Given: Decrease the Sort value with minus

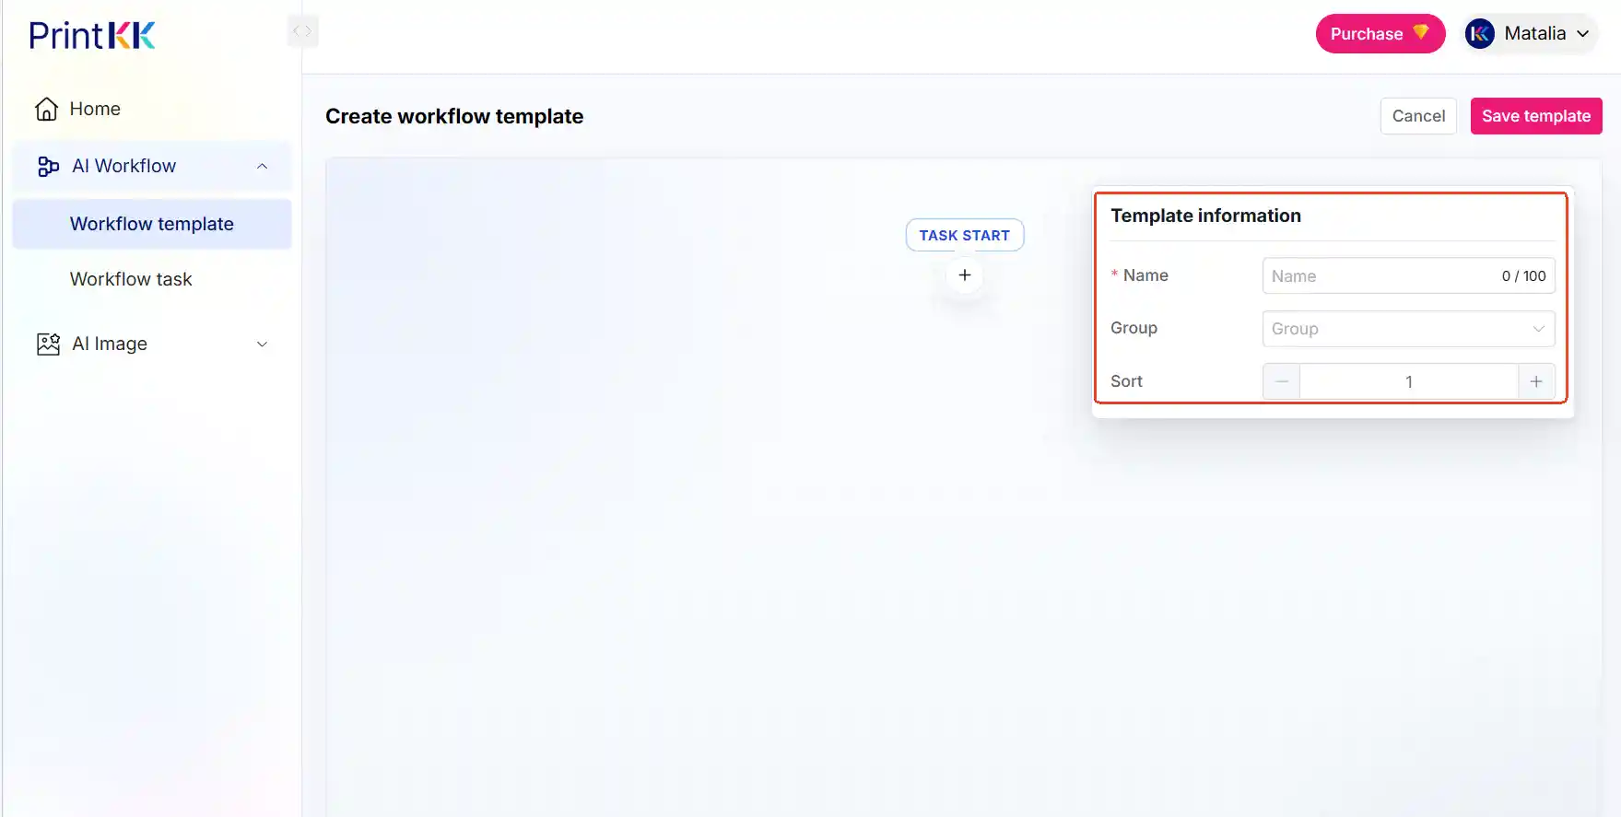Looking at the screenshot, I should click(1282, 381).
